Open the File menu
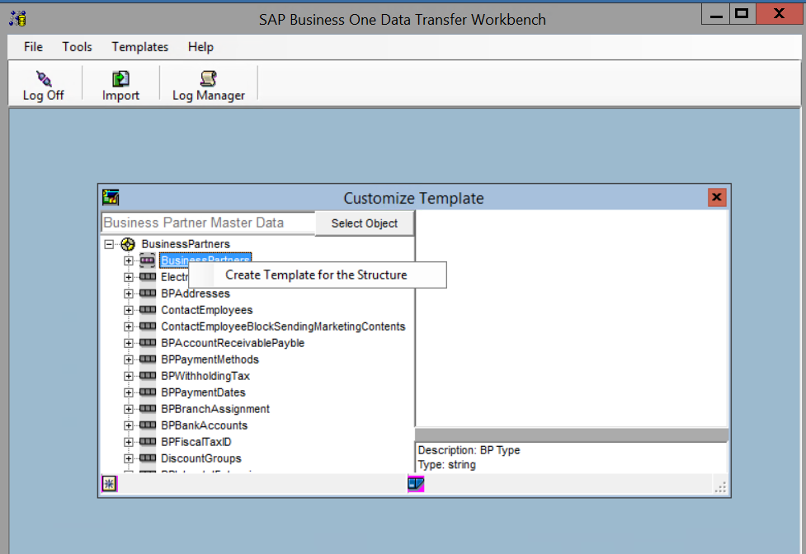Image resolution: width=806 pixels, height=554 pixels. tap(34, 47)
